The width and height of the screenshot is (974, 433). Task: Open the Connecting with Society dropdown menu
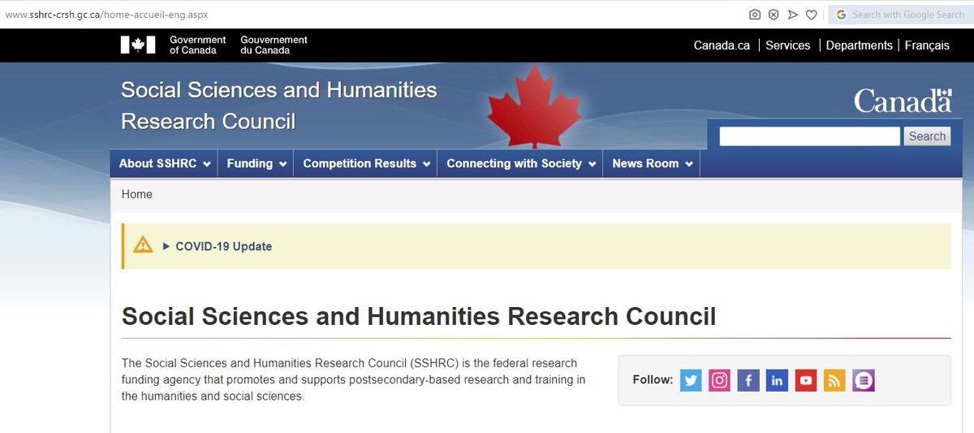[520, 163]
